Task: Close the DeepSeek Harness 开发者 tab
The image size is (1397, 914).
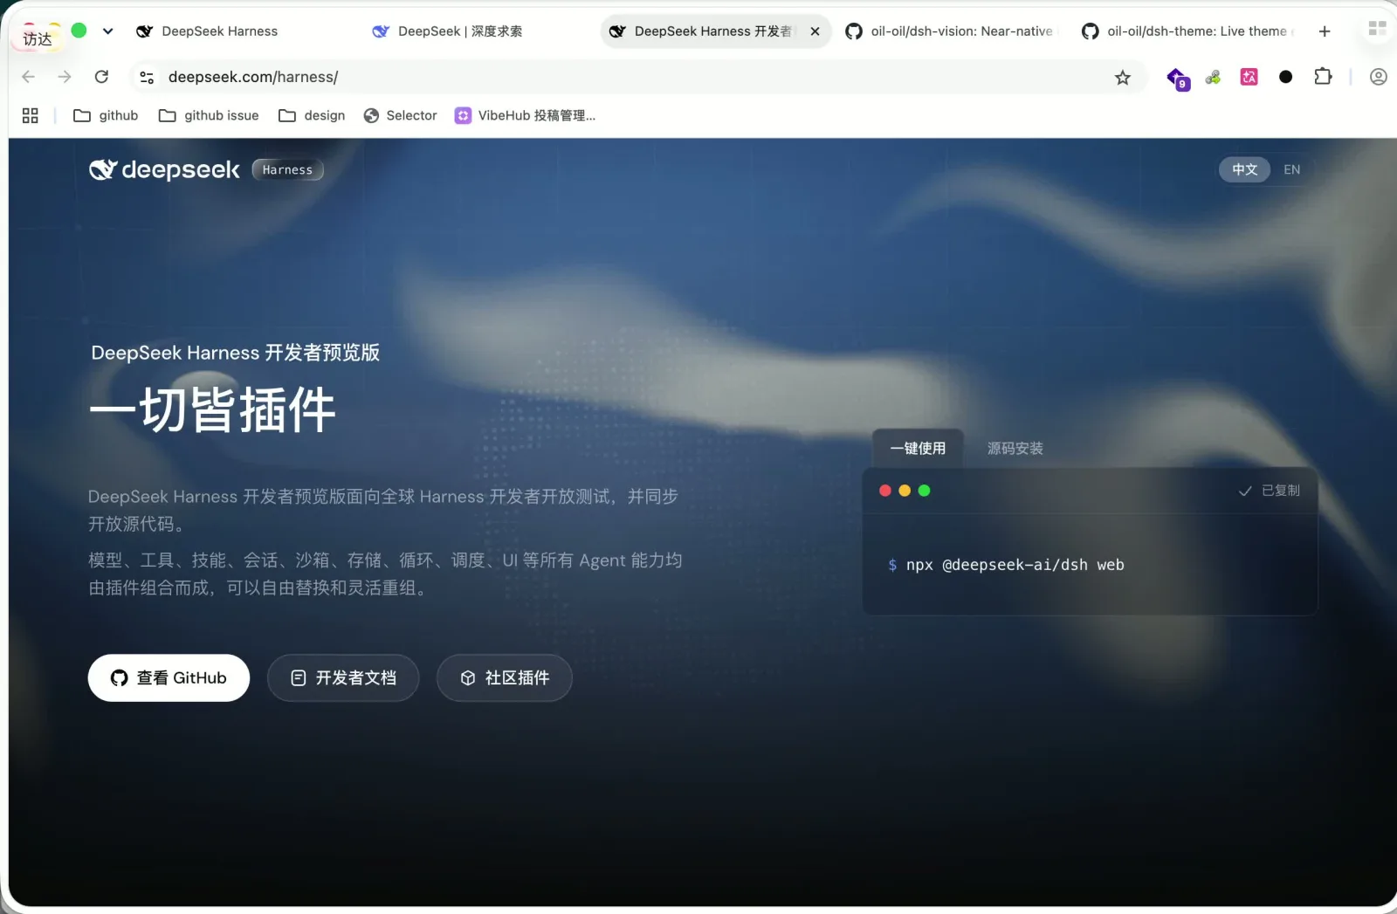Action: (x=815, y=31)
